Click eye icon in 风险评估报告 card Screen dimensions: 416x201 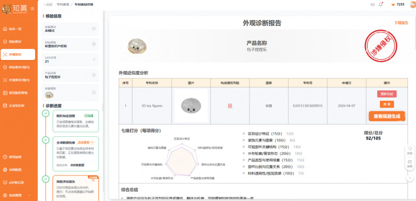point(93,180)
